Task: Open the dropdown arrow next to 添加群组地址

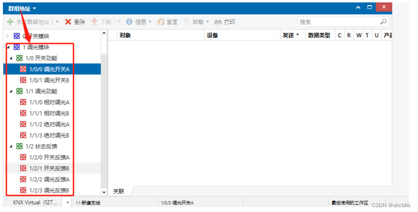Action: (57, 22)
